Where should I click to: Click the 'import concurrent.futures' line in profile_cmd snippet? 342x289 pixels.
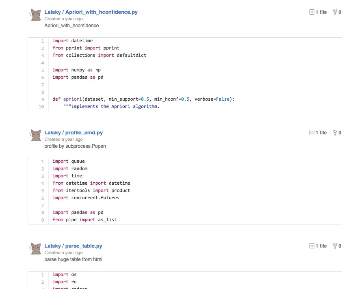(x=86, y=198)
